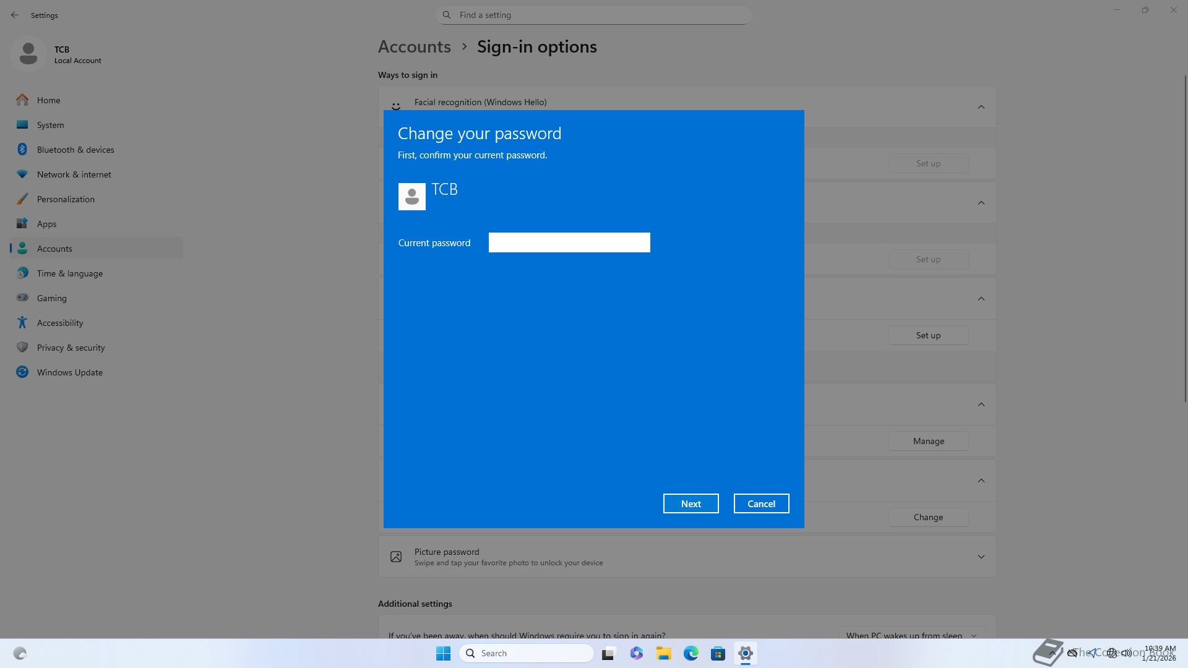Click the Privacy & security shield icon
This screenshot has width=1188, height=668.
[x=22, y=348]
